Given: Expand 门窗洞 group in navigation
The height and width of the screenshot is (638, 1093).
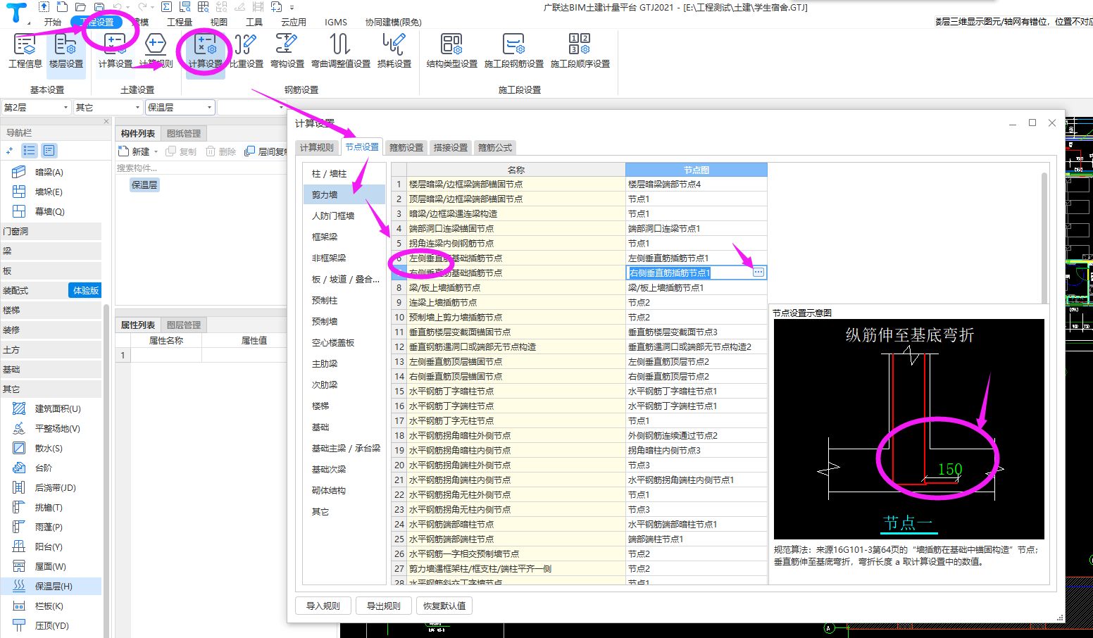Looking at the screenshot, I should click(x=51, y=231).
